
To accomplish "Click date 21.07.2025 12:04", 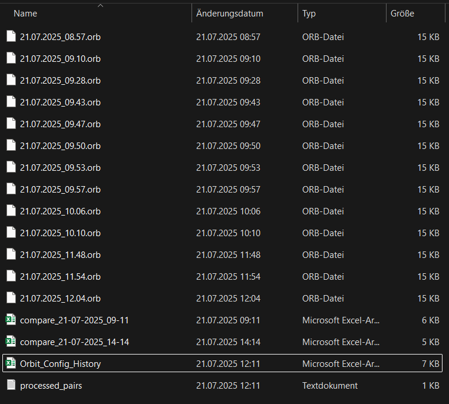I will 228,298.
